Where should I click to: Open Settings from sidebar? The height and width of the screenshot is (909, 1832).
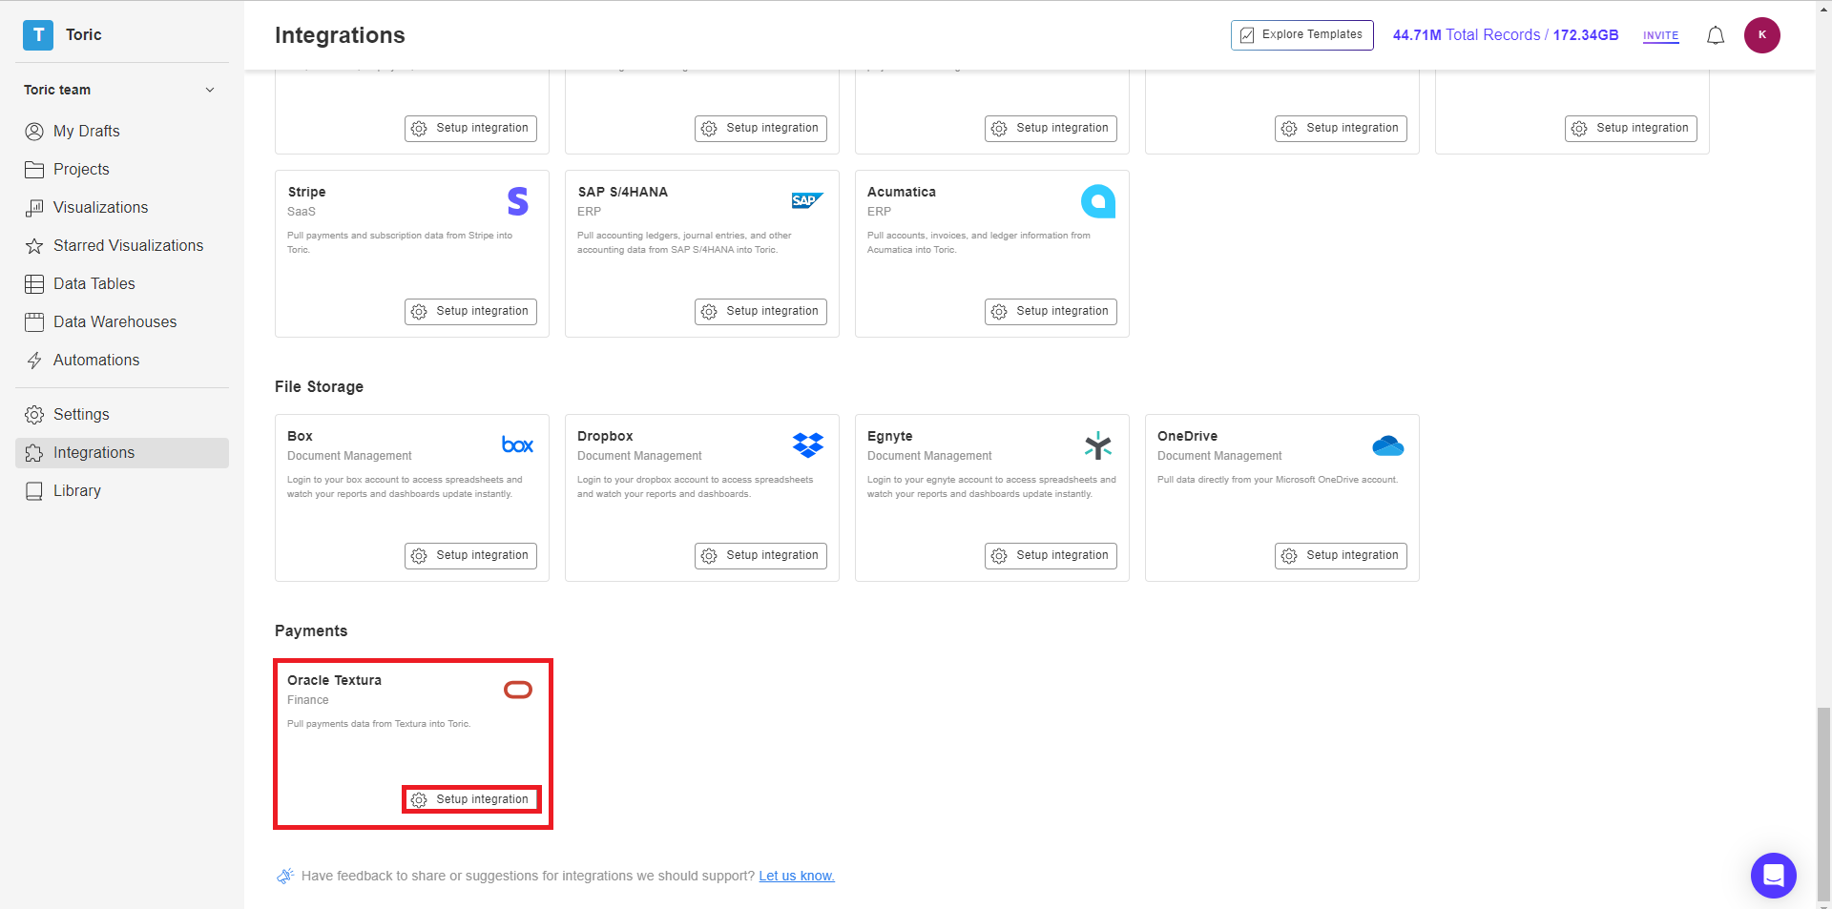tap(122, 414)
